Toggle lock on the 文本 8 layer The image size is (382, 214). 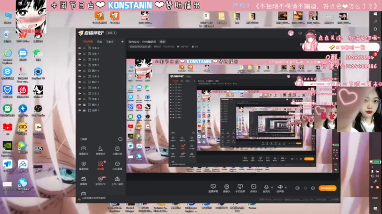tap(85, 48)
